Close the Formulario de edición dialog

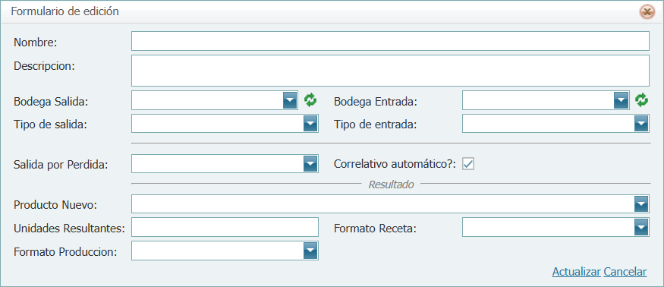pos(647,12)
